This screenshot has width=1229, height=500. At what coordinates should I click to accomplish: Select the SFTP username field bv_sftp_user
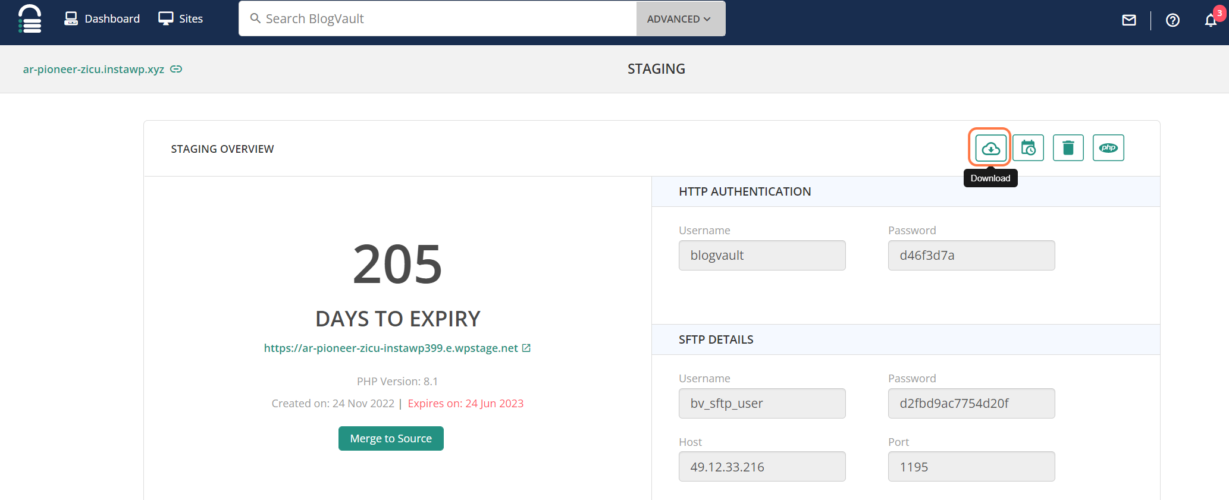point(762,403)
